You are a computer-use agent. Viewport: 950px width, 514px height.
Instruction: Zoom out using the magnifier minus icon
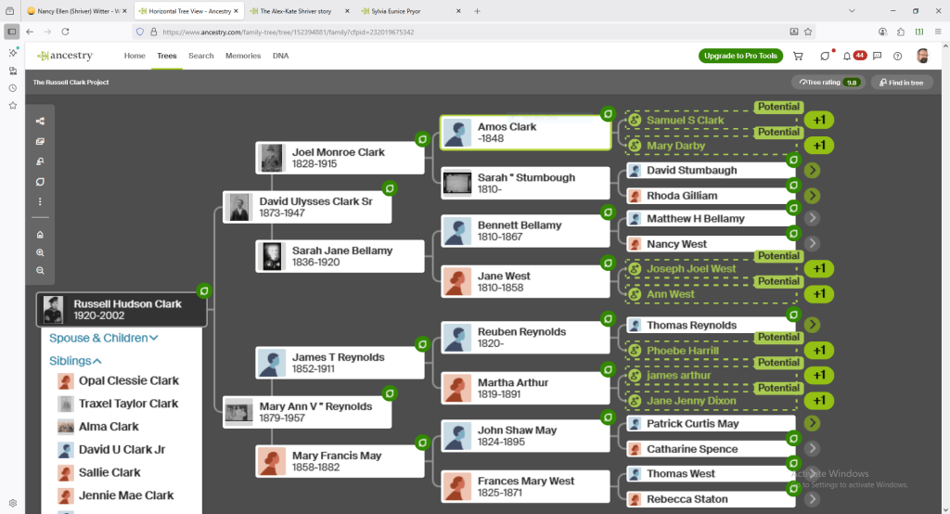tap(40, 270)
